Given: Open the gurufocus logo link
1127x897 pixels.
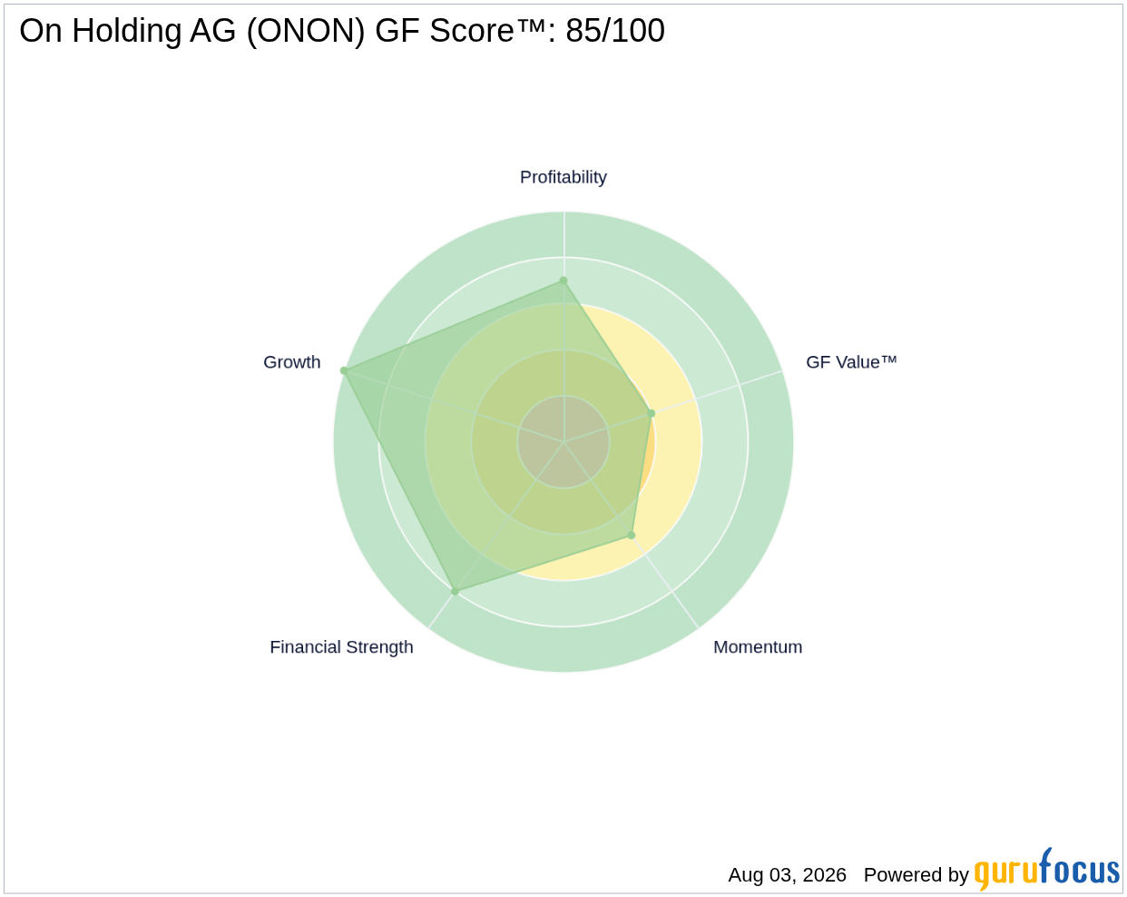Looking at the screenshot, I should [1047, 871].
